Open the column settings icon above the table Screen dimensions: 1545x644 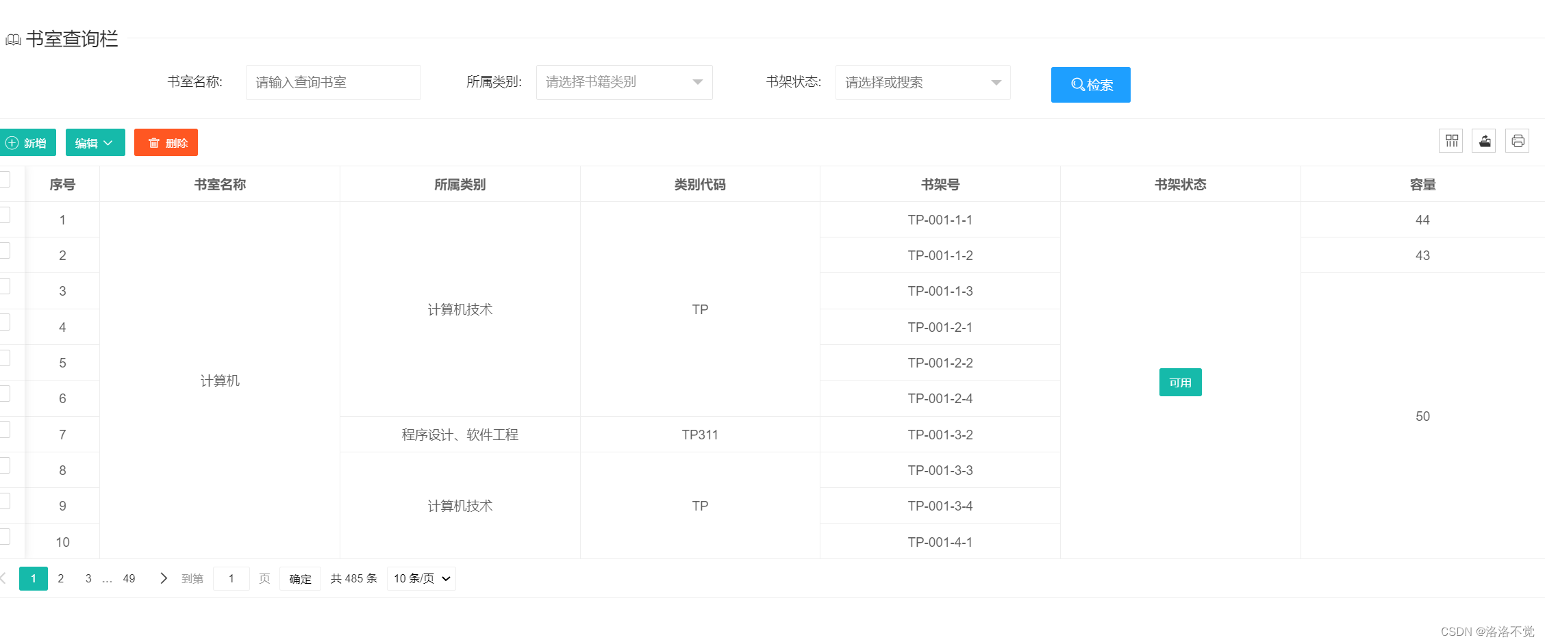[1450, 140]
